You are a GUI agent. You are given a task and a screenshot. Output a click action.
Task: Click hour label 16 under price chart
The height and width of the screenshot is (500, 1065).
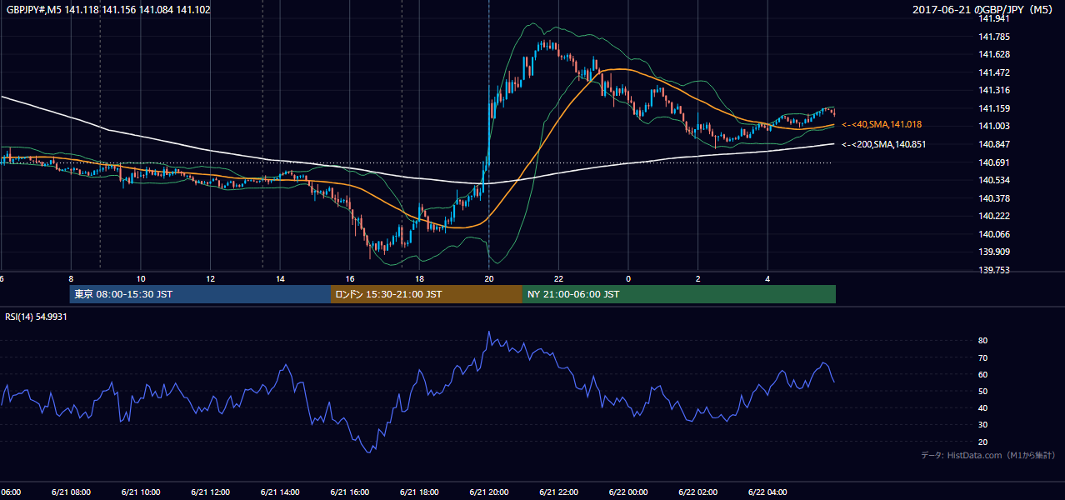pyautogui.click(x=350, y=278)
